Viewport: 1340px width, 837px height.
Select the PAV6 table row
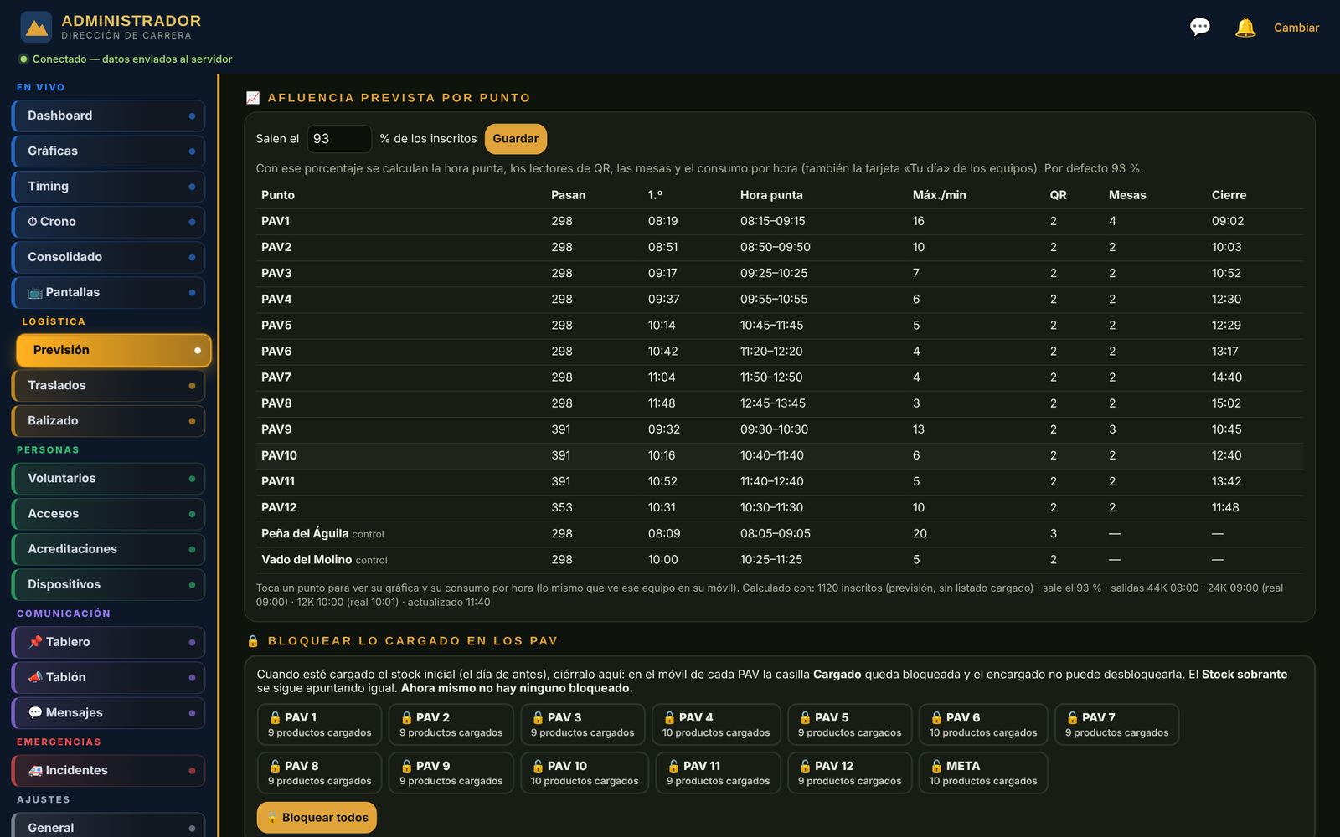tap(780, 352)
